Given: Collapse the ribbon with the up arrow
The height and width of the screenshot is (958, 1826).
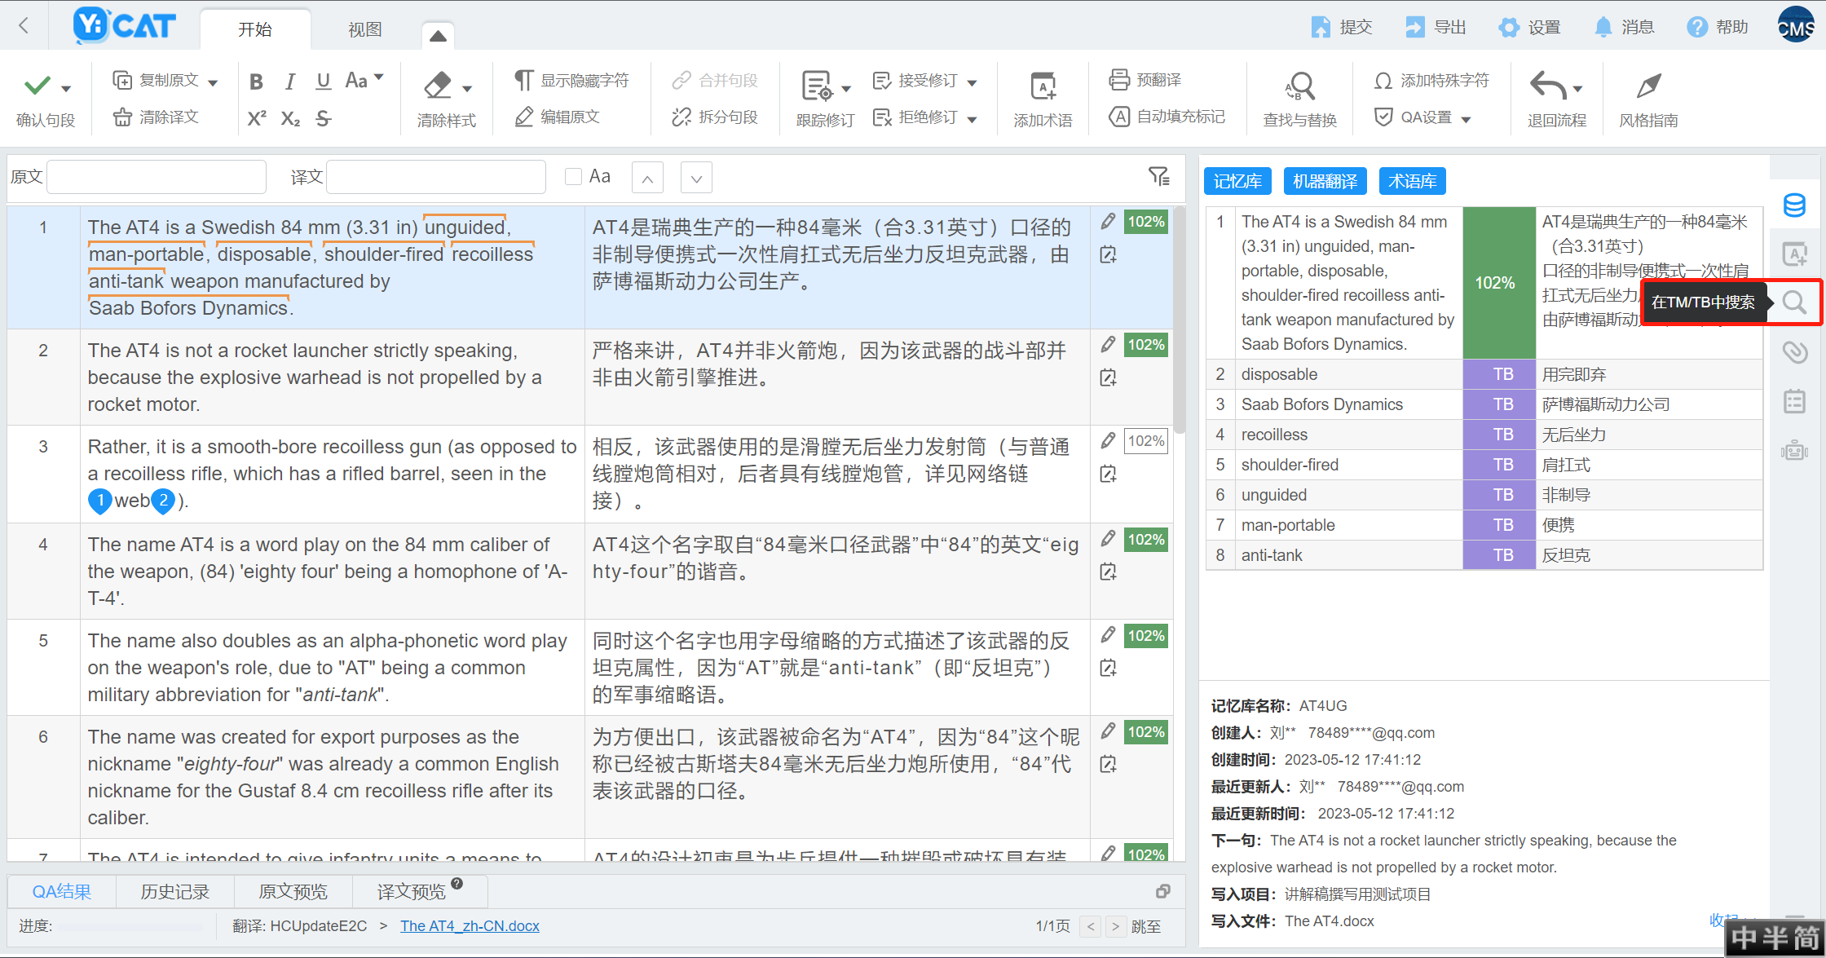Looking at the screenshot, I should point(438,36).
